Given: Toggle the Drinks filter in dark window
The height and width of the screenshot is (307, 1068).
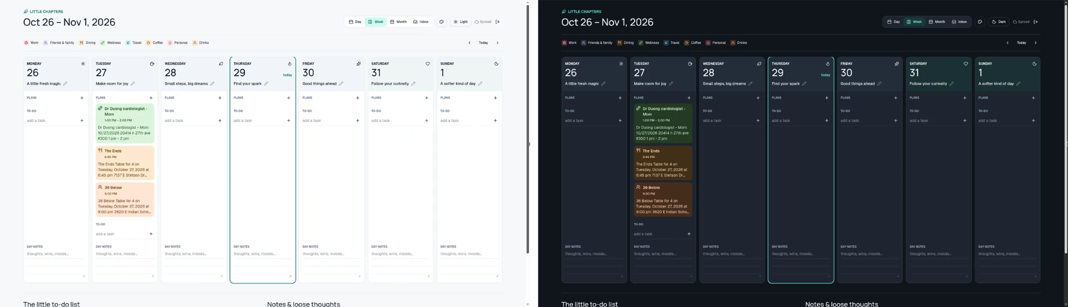Looking at the screenshot, I should click(739, 43).
